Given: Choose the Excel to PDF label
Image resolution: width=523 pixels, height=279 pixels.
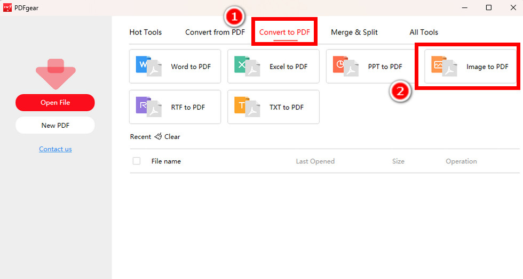Looking at the screenshot, I should pos(288,67).
